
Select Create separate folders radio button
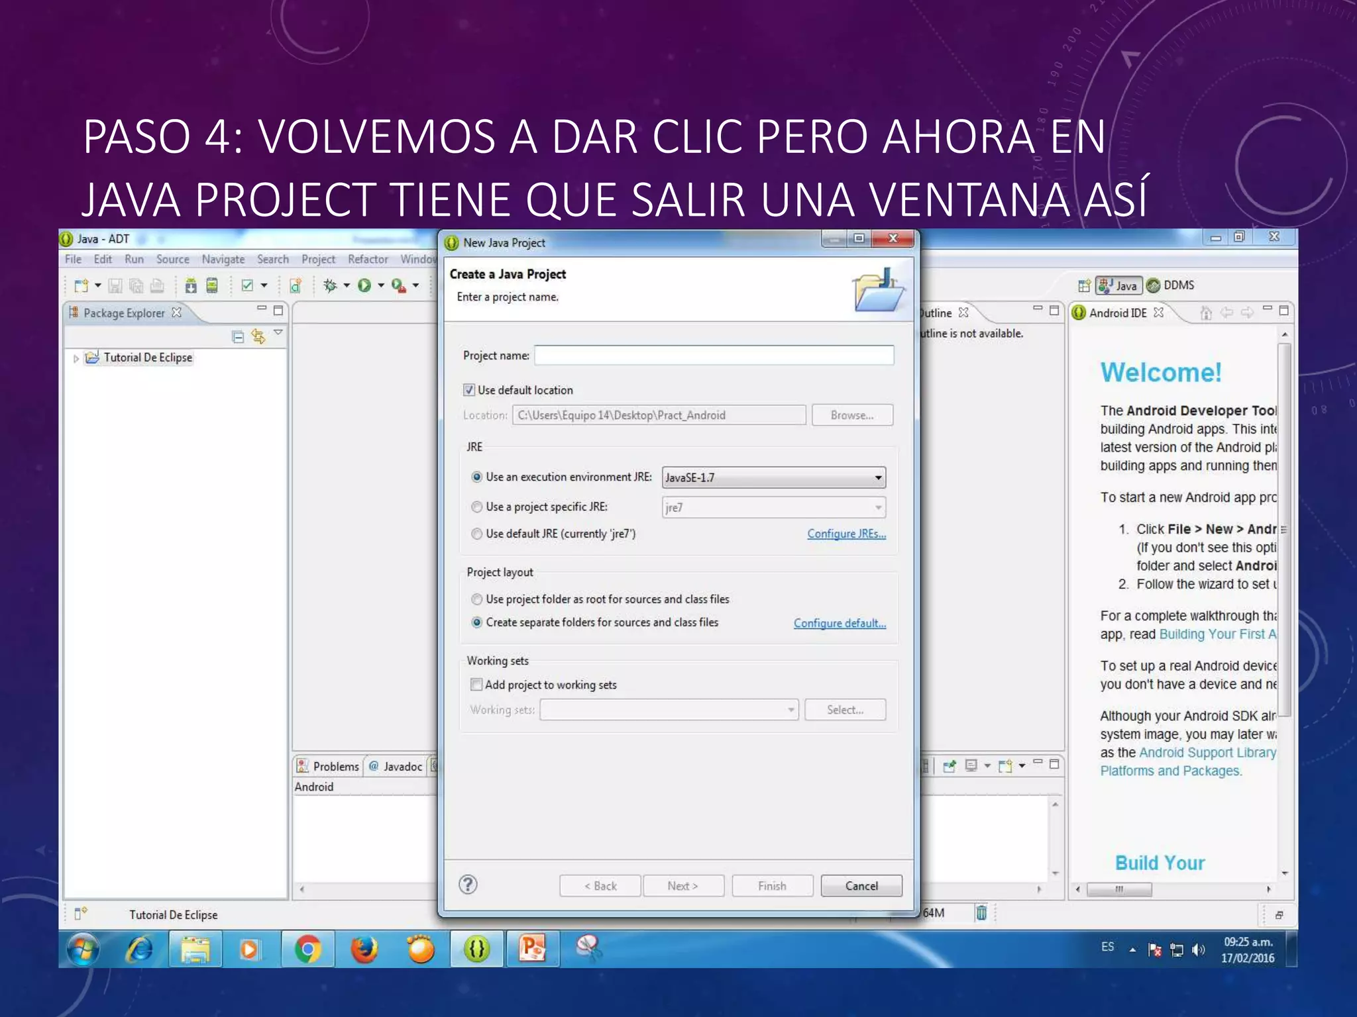(476, 622)
